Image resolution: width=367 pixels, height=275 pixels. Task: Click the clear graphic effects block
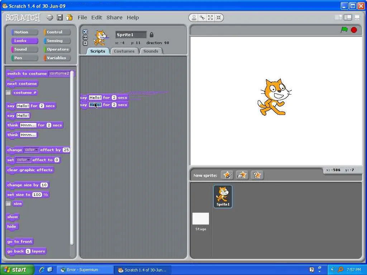click(30, 170)
